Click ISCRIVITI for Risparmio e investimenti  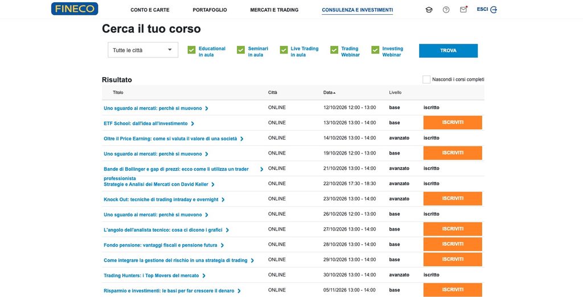(x=453, y=290)
